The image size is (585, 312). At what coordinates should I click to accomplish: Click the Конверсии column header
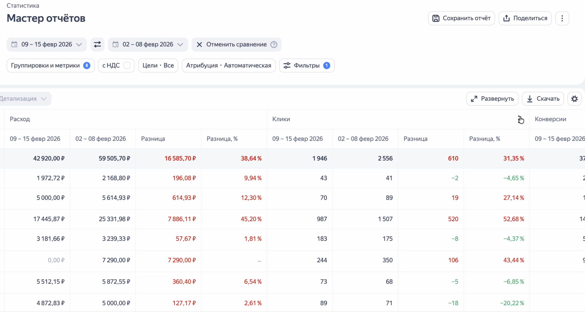pos(550,119)
